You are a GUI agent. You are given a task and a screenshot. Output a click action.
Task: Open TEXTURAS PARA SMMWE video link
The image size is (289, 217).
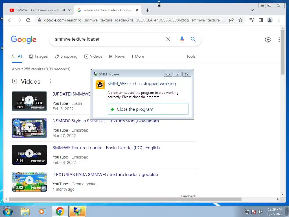[x=105, y=175]
